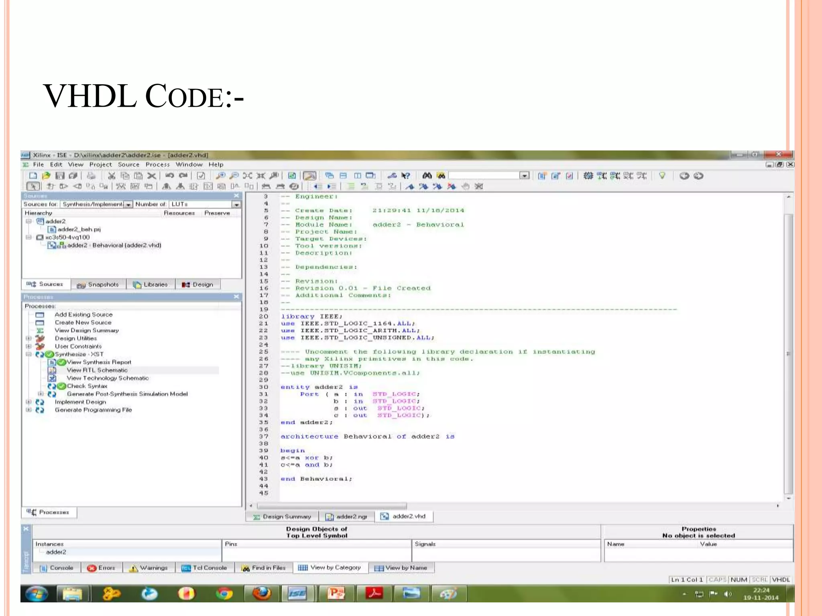Open the Tcl Console tab
Screen dimensions: 822x616
tap(205, 568)
